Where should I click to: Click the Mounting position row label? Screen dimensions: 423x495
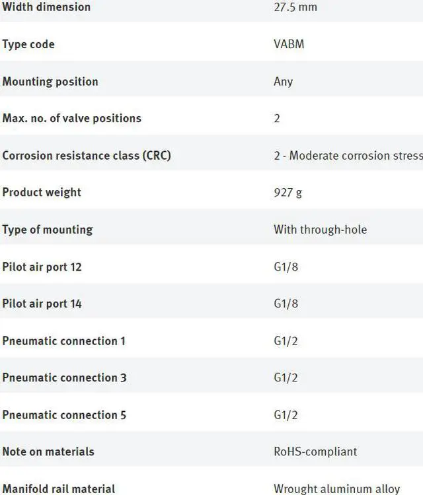[x=50, y=81]
